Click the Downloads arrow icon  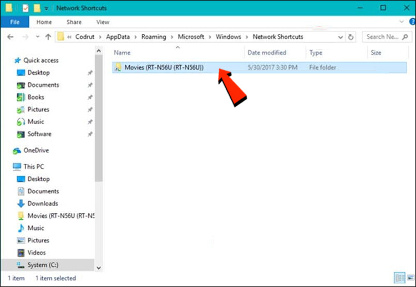pos(21,203)
